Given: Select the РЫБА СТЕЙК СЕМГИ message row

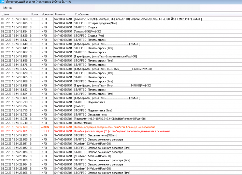Looking at the screenshot, I should click(138, 19).
